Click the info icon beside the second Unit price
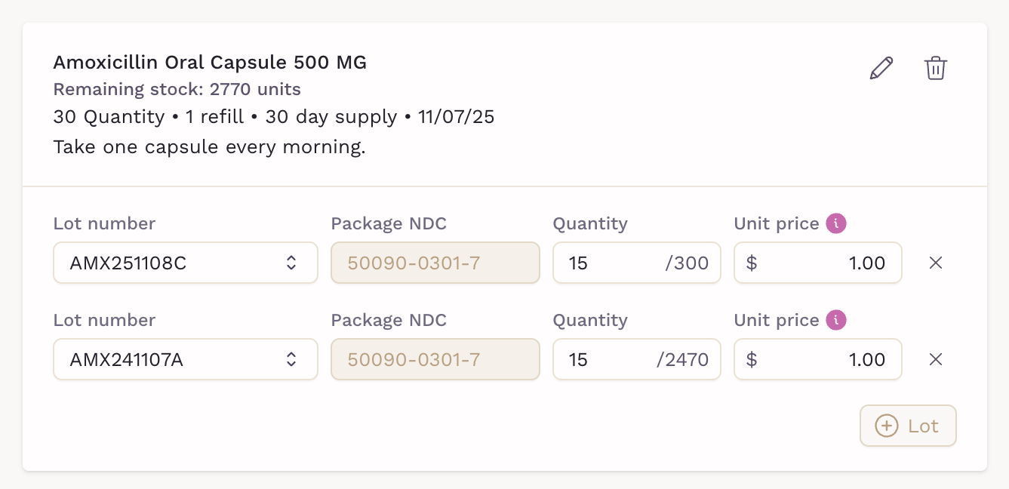 tap(836, 320)
